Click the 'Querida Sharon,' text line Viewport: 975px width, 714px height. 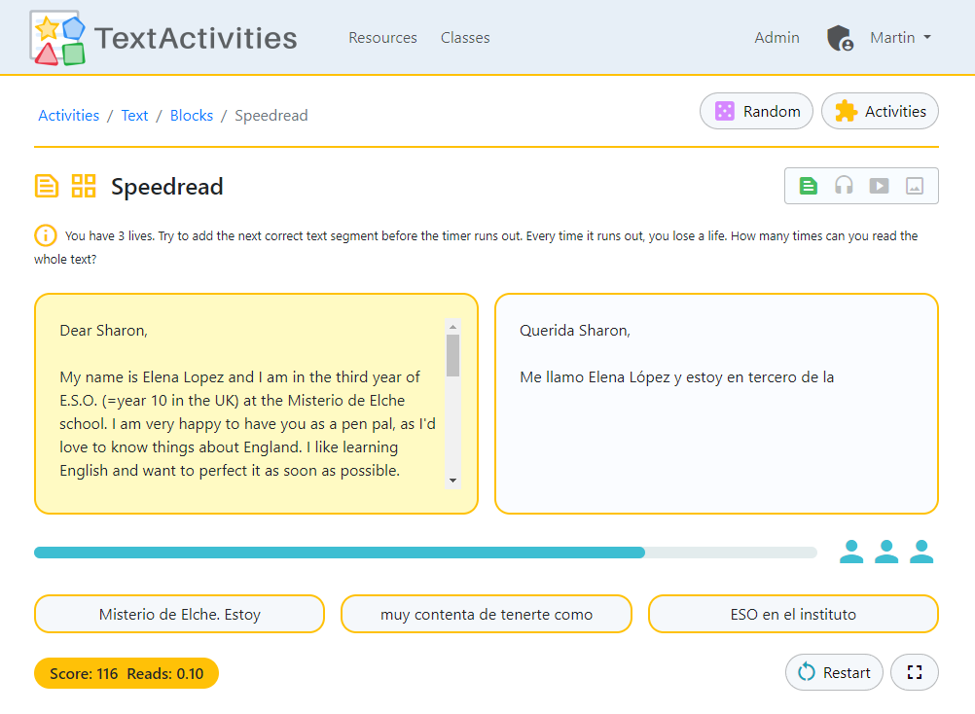click(x=574, y=331)
